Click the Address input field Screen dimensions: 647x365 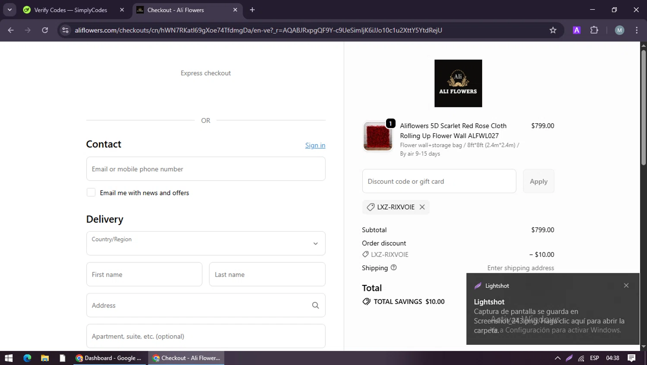[x=206, y=305]
